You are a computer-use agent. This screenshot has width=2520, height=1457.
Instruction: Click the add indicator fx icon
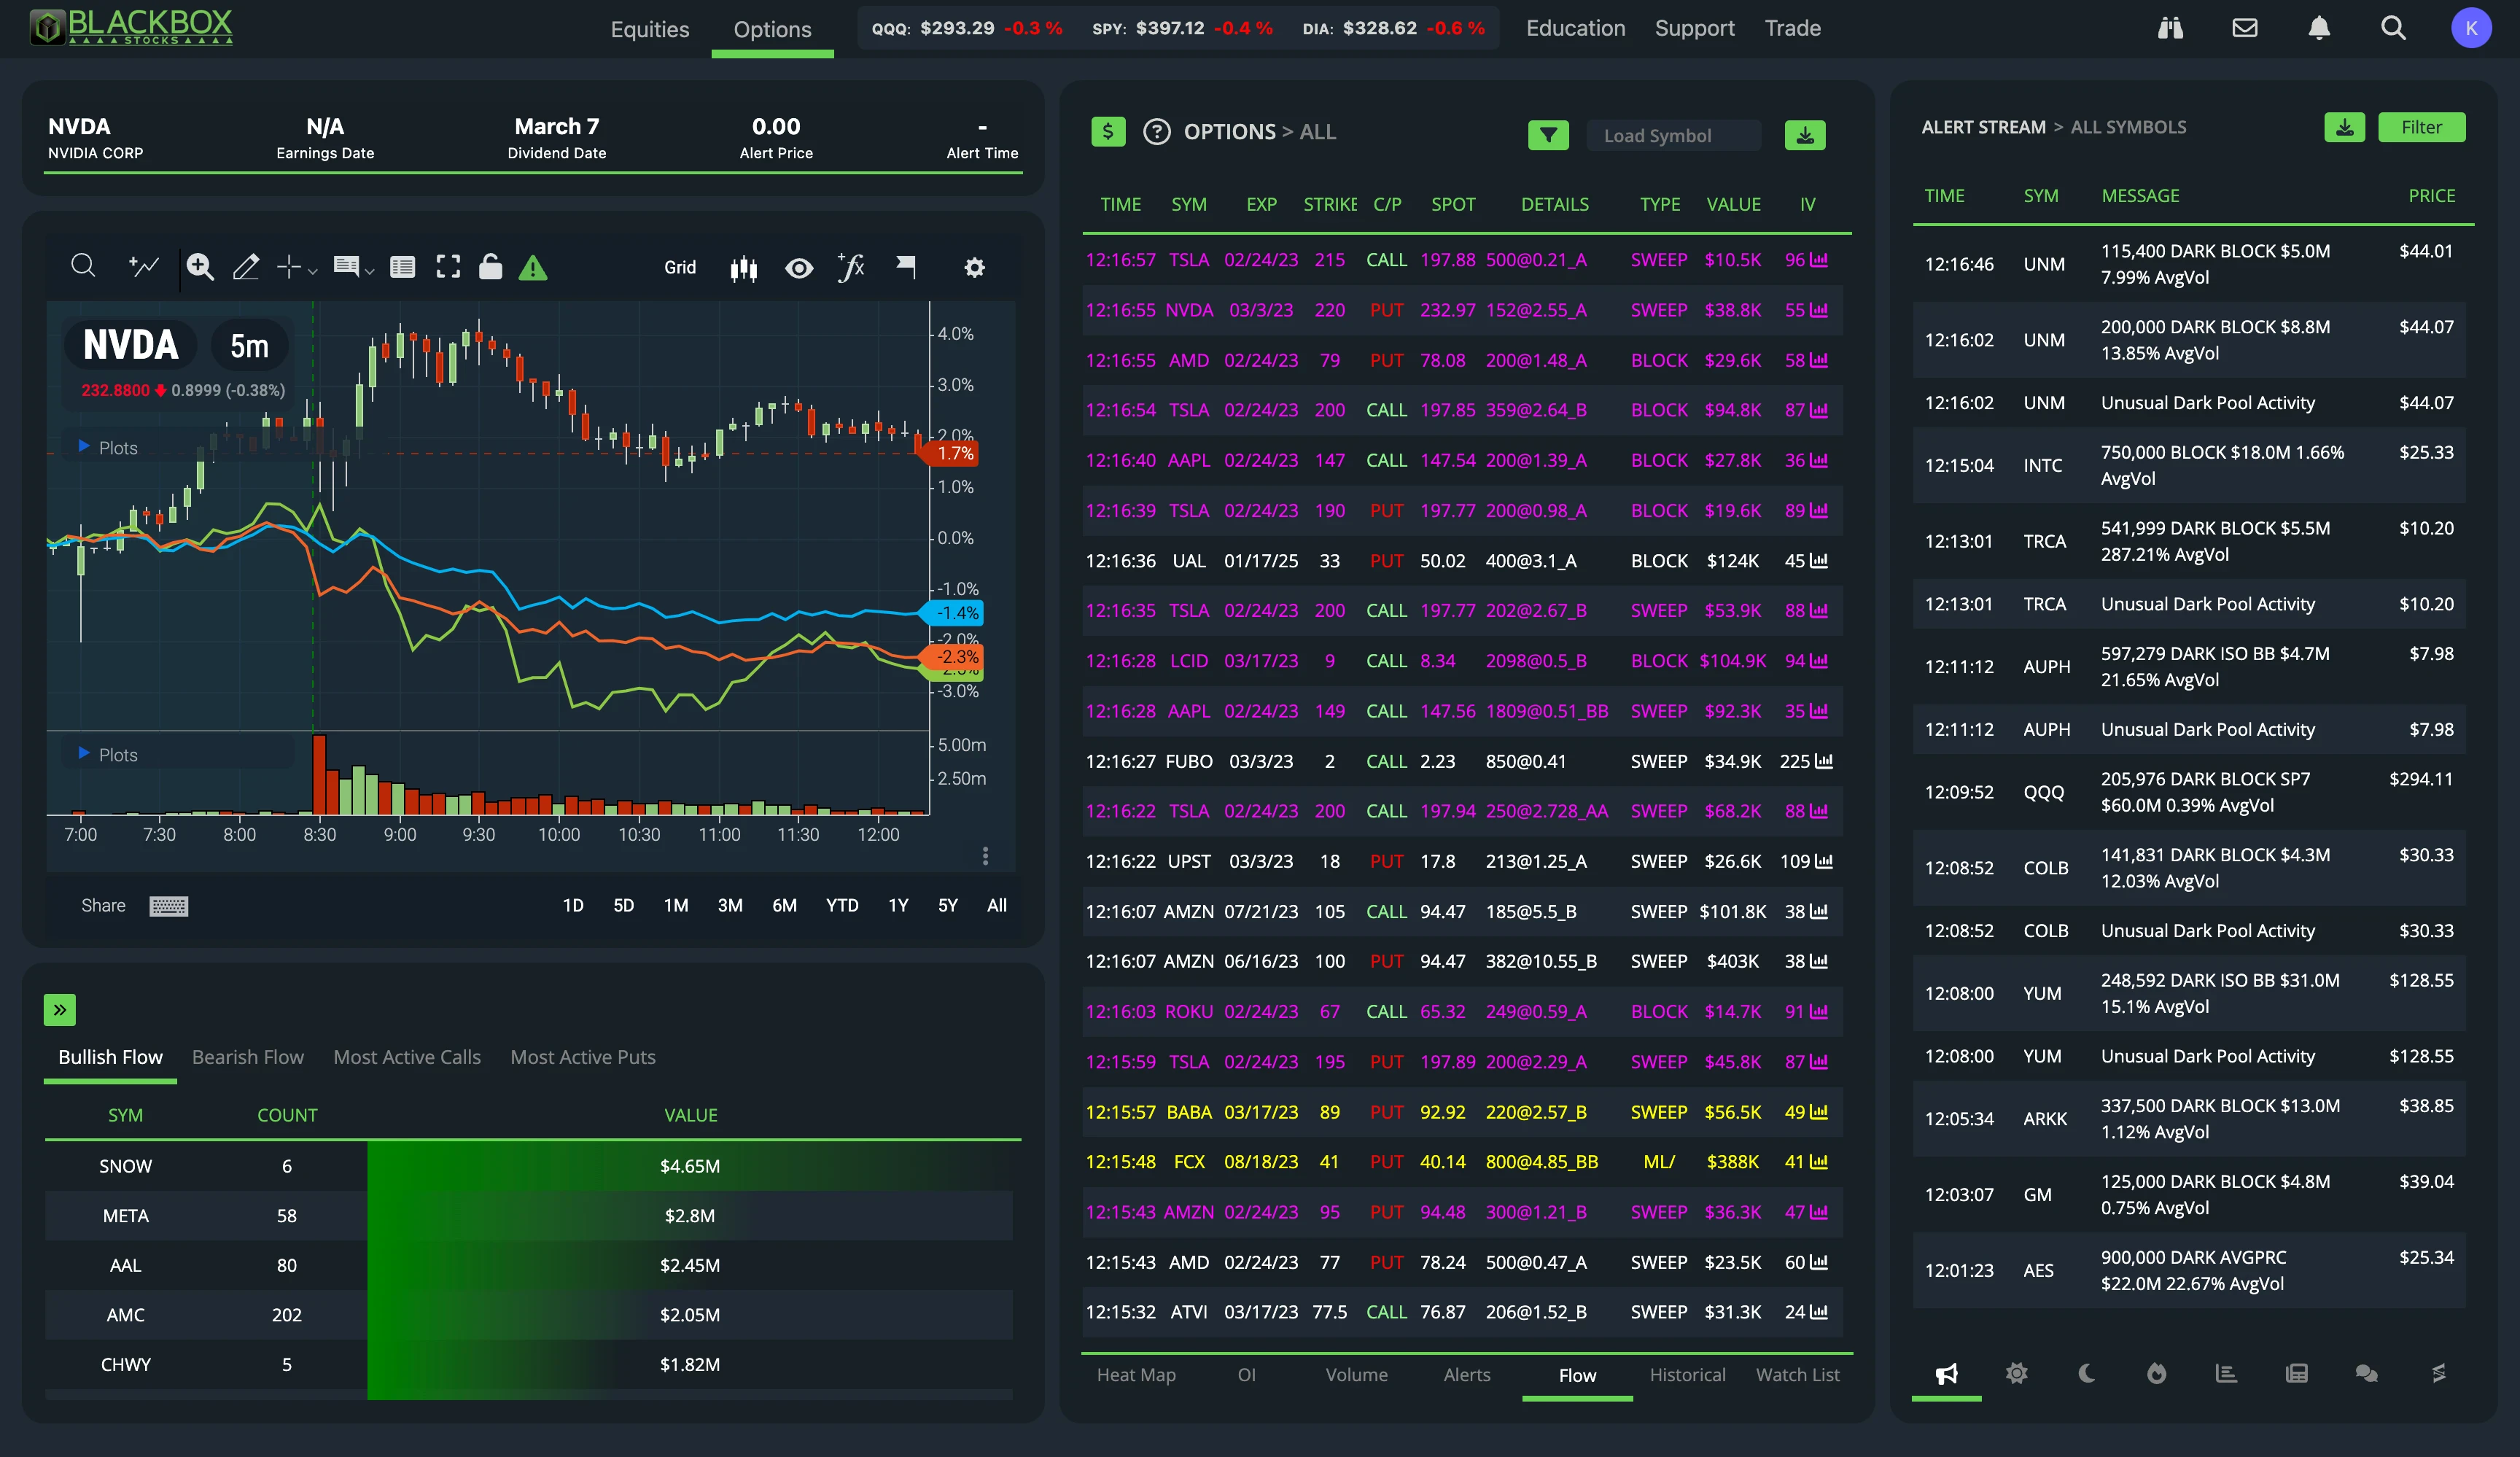click(x=850, y=267)
